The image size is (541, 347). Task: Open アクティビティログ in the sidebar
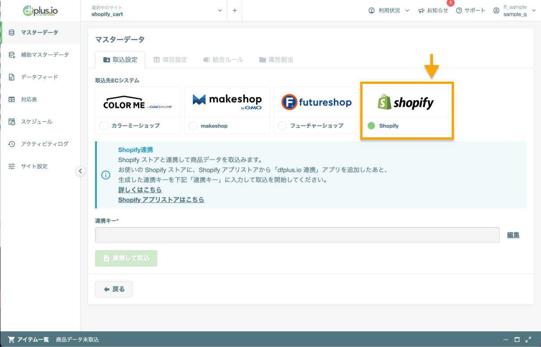[x=40, y=144]
